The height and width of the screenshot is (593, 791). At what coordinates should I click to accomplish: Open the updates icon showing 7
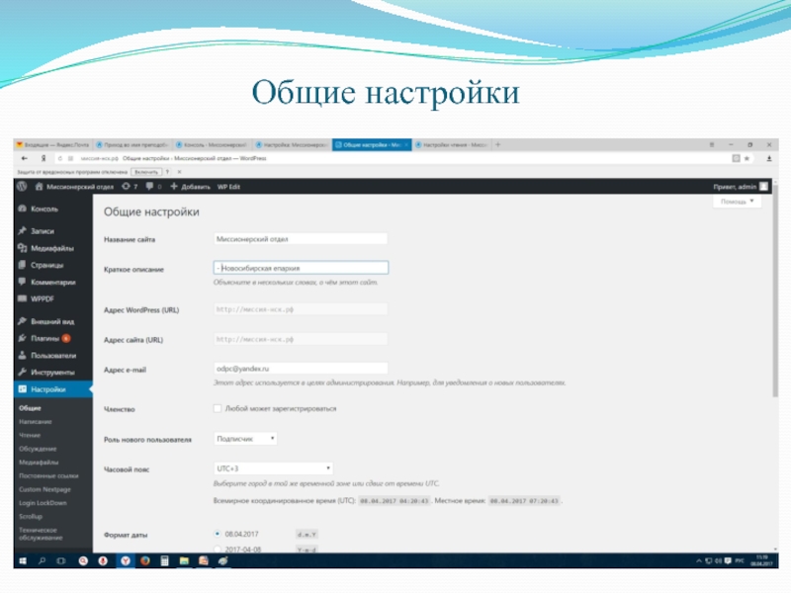pyautogui.click(x=129, y=186)
